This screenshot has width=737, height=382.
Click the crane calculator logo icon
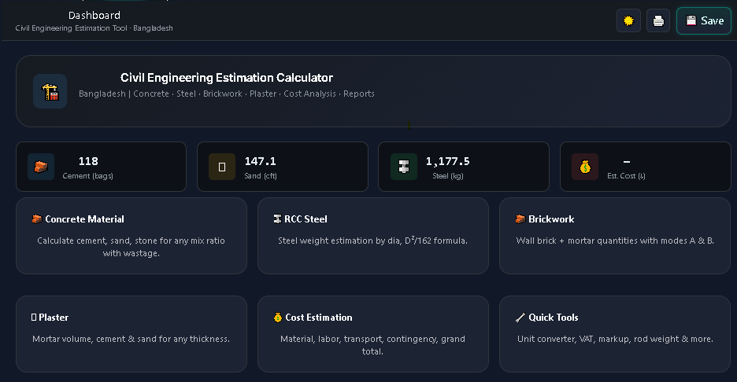[x=50, y=91]
